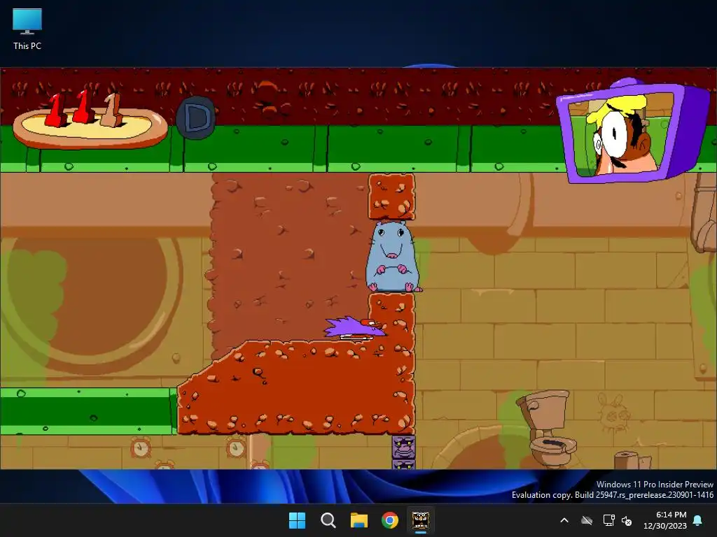Click the purple TV character portrait
The width and height of the screenshot is (717, 537).
(632, 131)
